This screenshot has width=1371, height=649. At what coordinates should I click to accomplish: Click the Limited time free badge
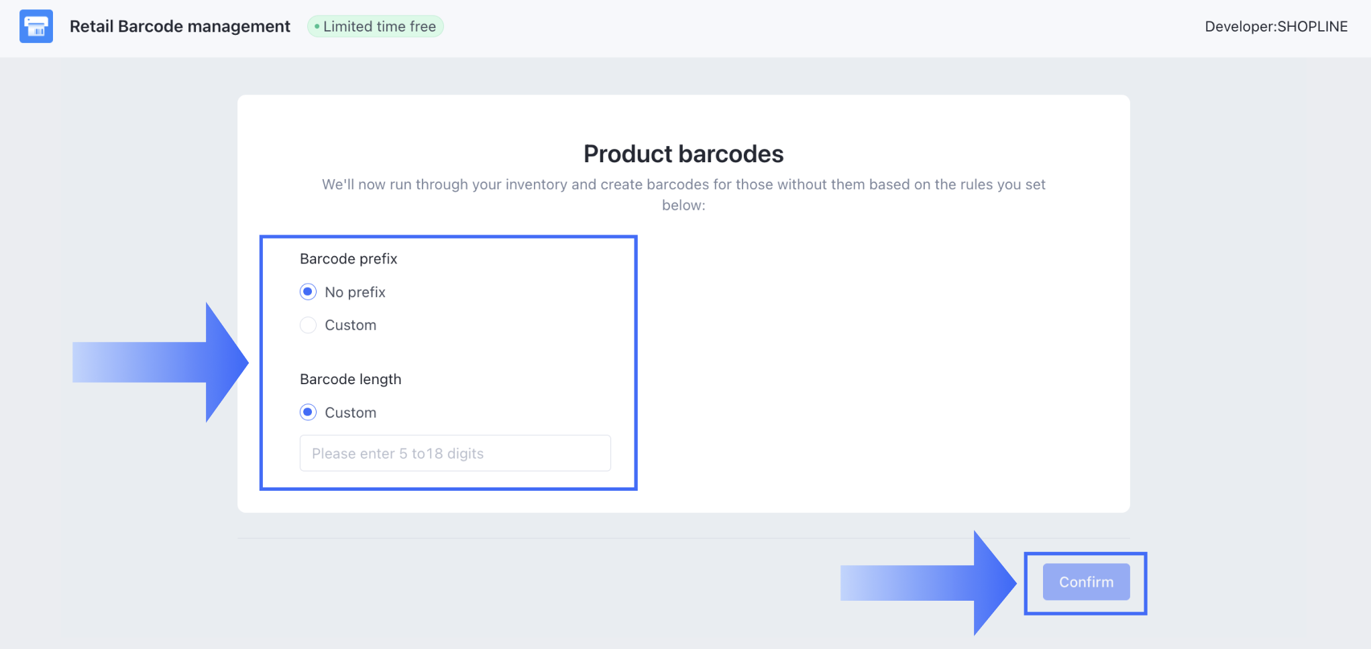click(376, 27)
